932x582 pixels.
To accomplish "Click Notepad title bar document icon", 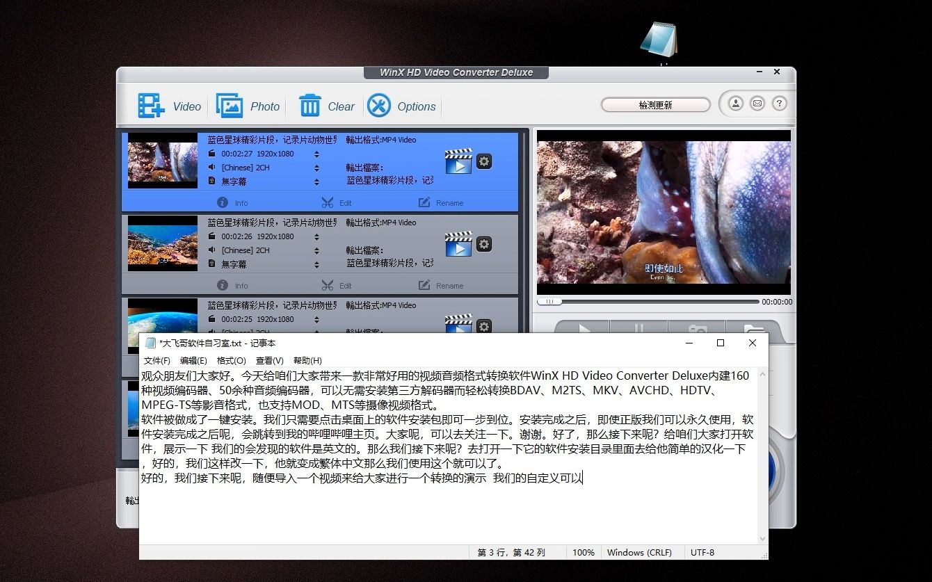I will [150, 343].
